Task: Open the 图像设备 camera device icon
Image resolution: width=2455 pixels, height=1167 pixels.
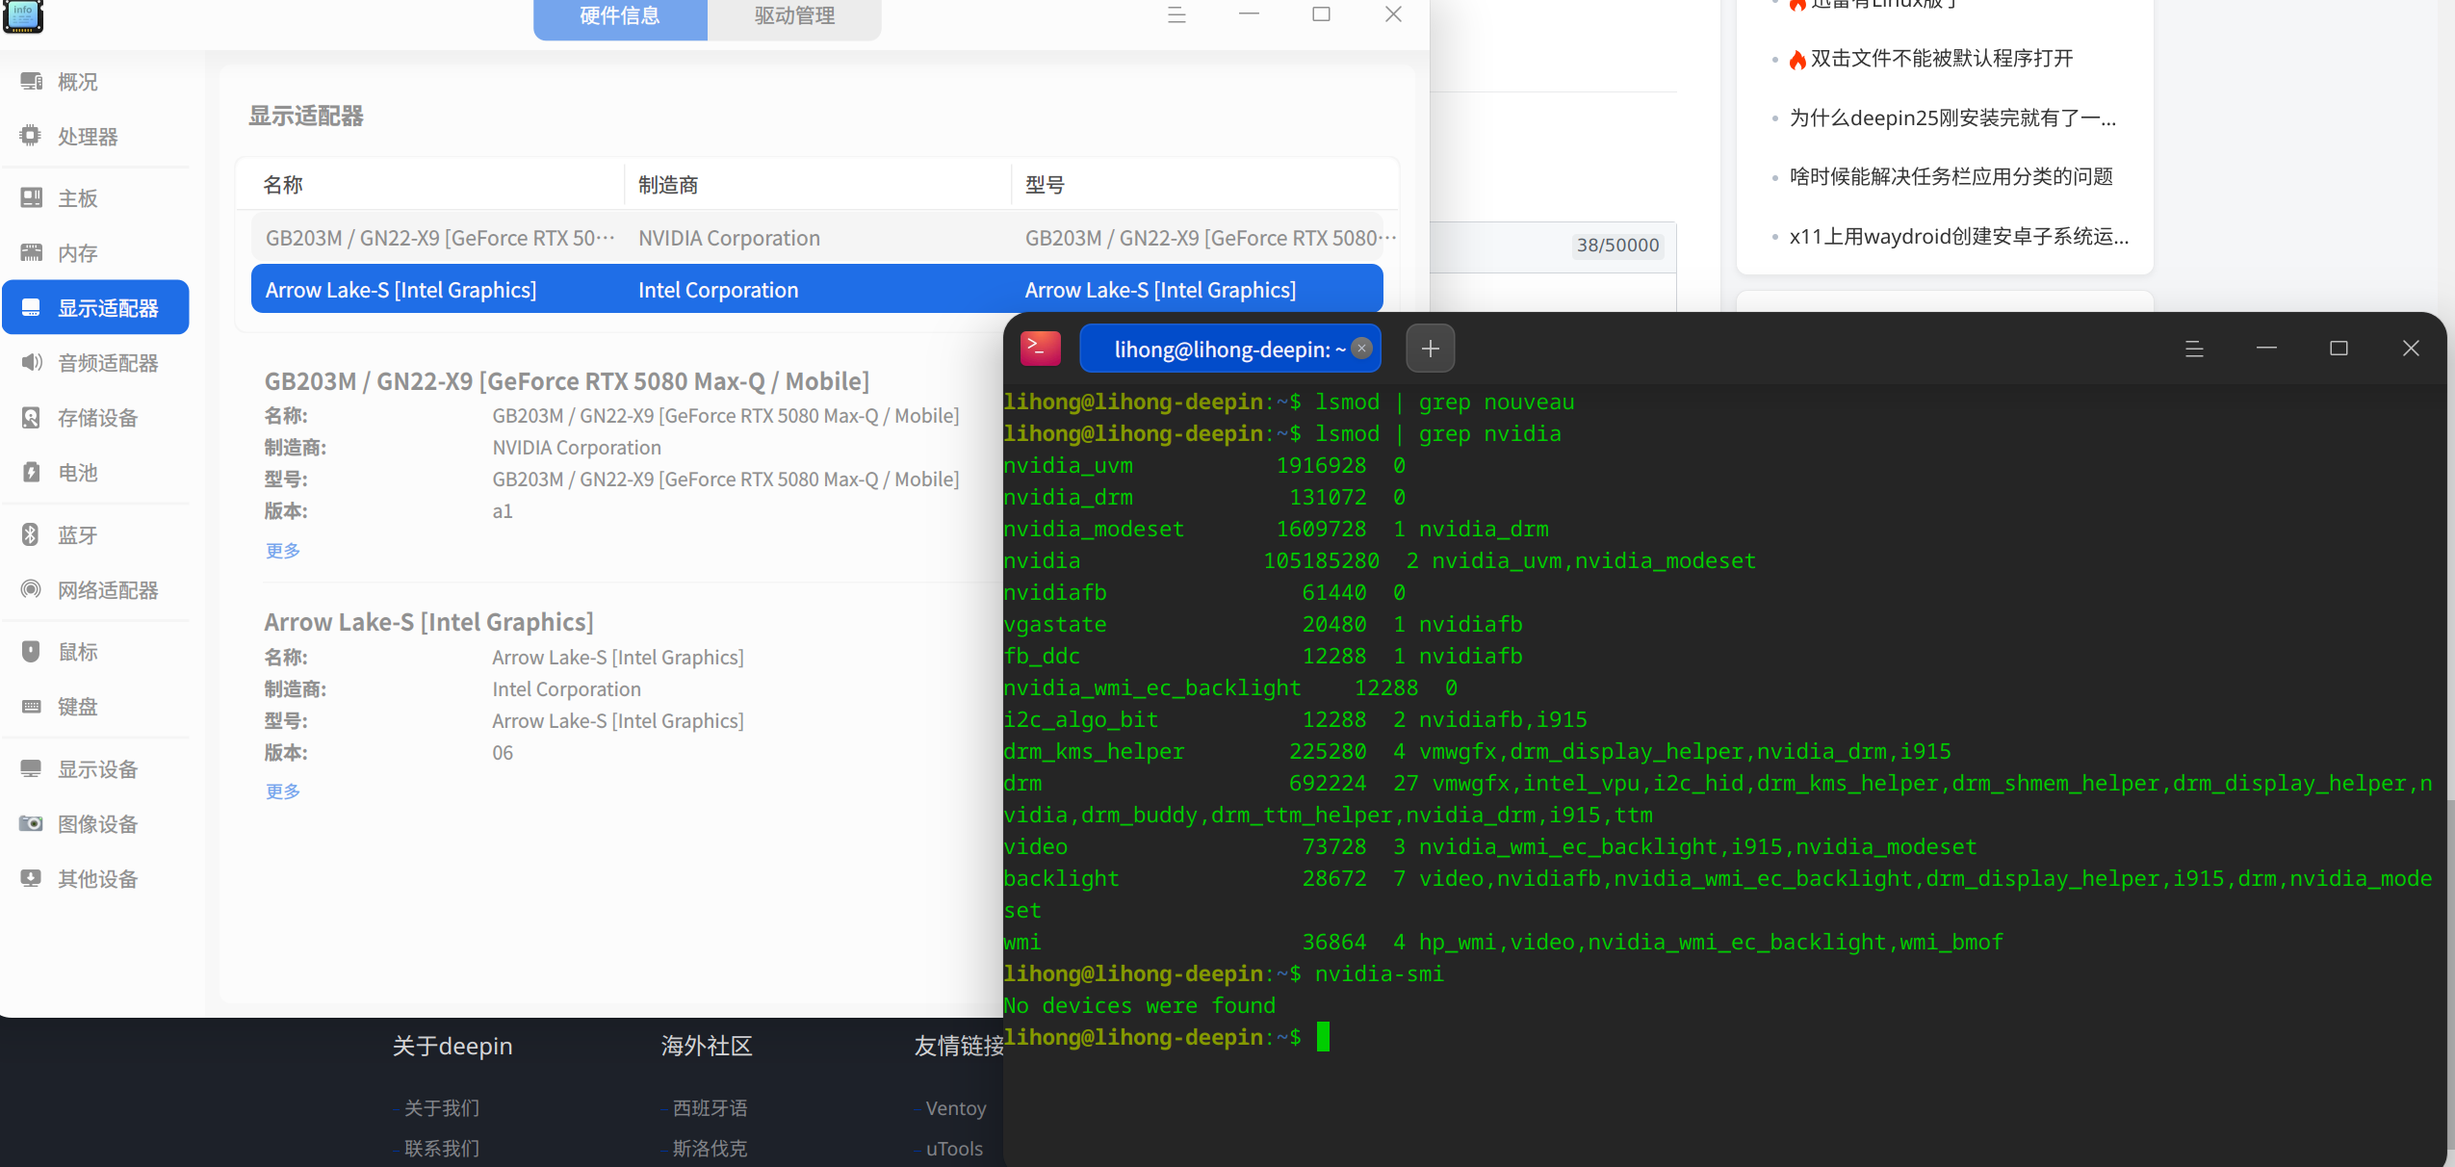Action: [x=31, y=823]
